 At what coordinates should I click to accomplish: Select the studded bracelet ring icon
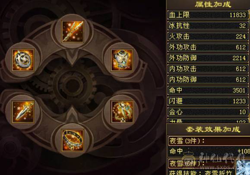coord(73,140)
